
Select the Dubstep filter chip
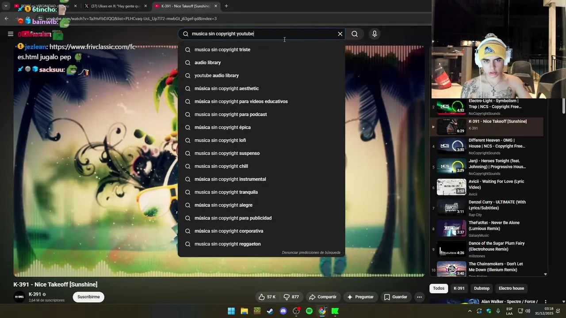click(x=482, y=288)
